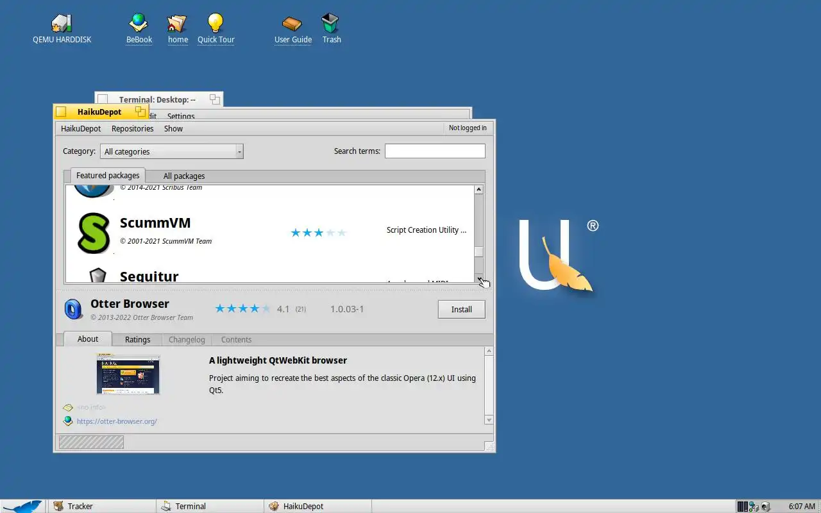Click the 2001-2021 ScummVM Team copyright text
This screenshot has height=513, width=821.
point(165,241)
